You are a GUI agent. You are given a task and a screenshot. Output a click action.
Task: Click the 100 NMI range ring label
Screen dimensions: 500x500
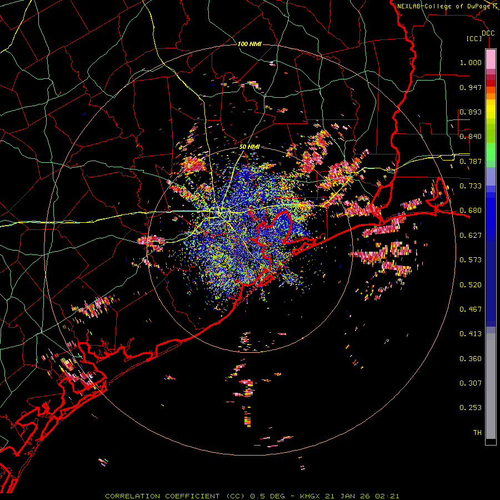pyautogui.click(x=249, y=44)
